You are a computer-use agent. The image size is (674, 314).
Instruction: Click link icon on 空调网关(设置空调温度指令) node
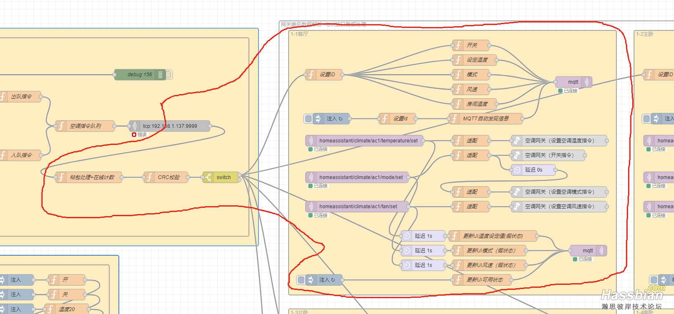[x=517, y=141]
